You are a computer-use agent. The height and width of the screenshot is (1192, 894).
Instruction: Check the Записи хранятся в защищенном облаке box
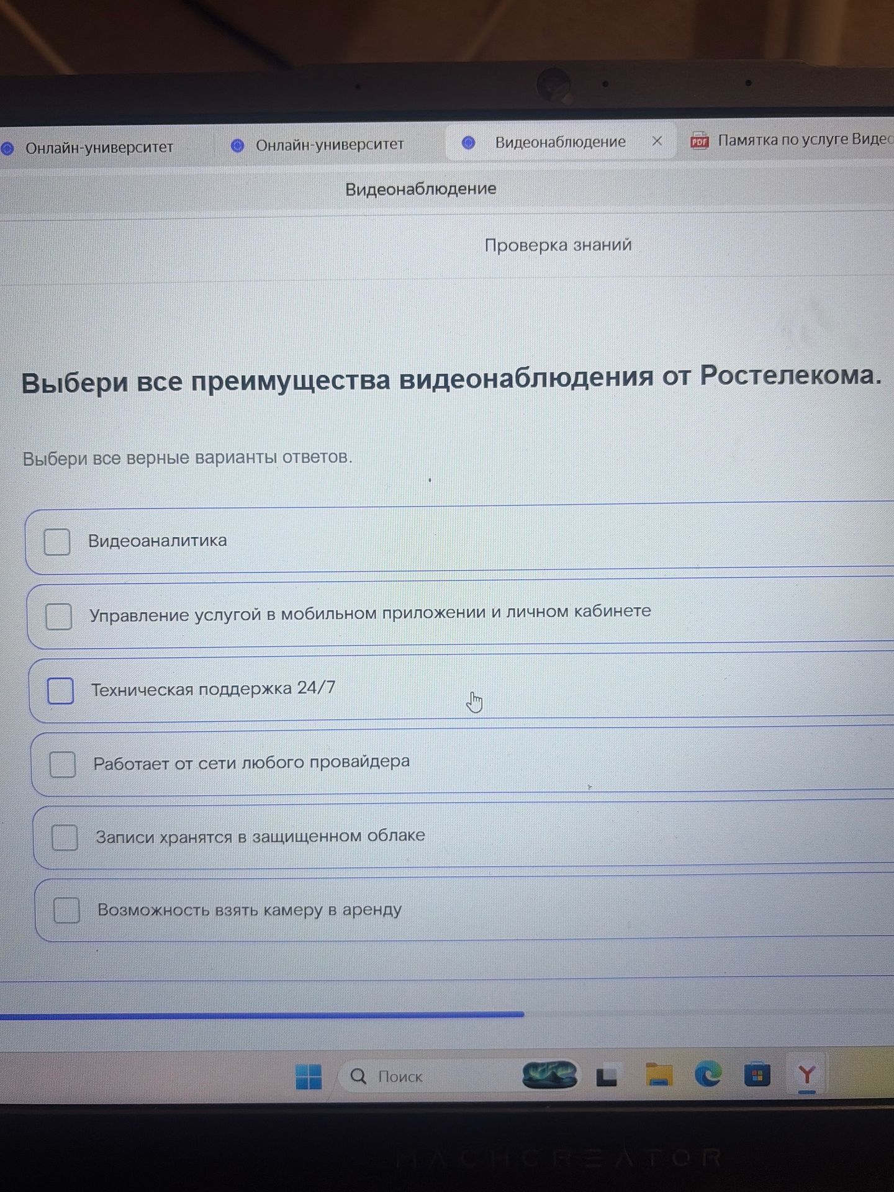(x=65, y=838)
